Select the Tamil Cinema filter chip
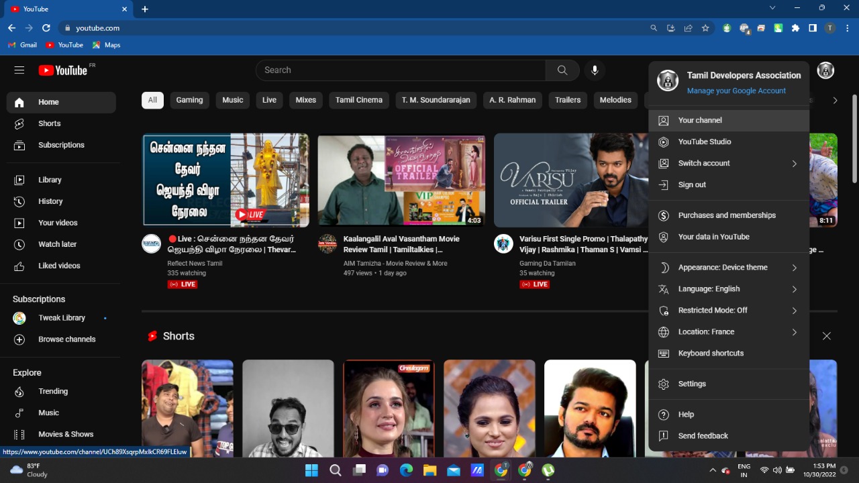The width and height of the screenshot is (859, 483). pos(359,100)
